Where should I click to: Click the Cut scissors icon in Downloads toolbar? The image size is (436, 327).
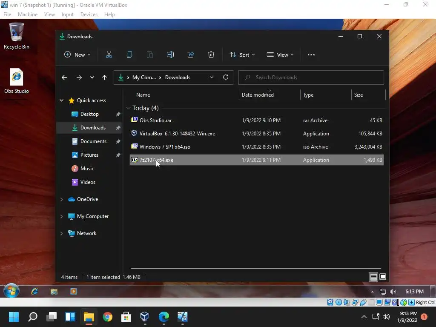[x=109, y=55]
